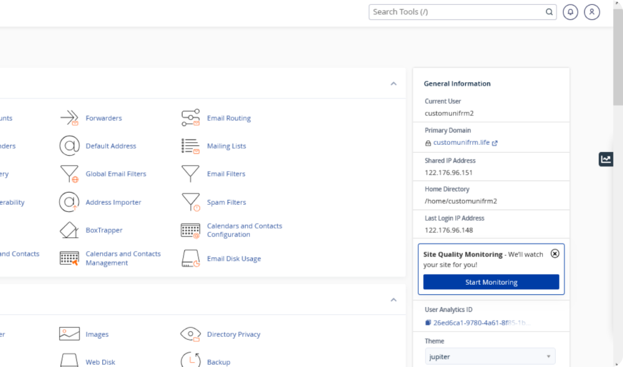Open the customunifrm.life primary domain link

(x=462, y=143)
